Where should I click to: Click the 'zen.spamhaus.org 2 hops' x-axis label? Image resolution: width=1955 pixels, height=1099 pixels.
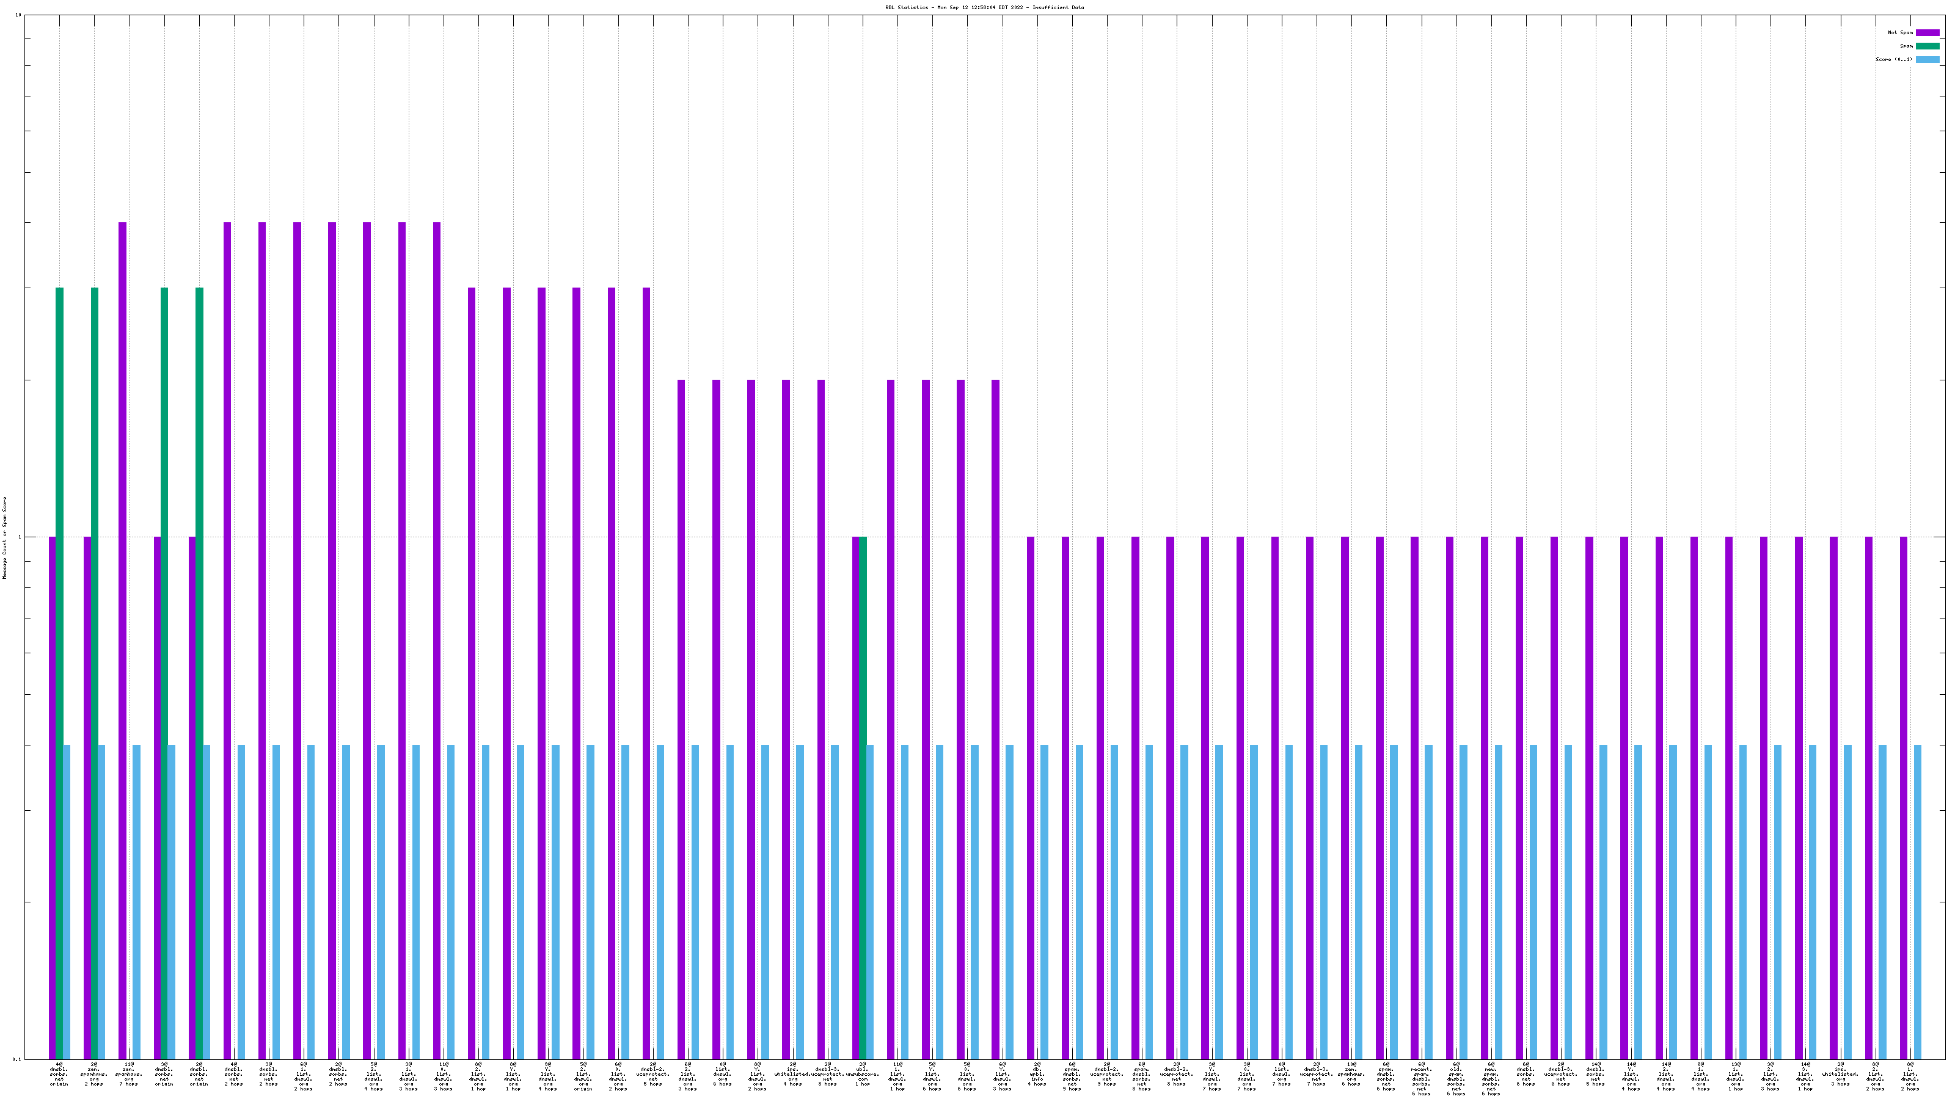point(94,1074)
